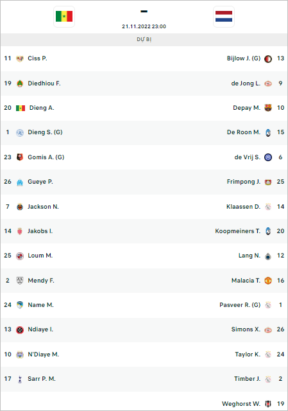Click Feyenoord crest next to Bijlow J.
This screenshot has width=288, height=411.
click(268, 58)
